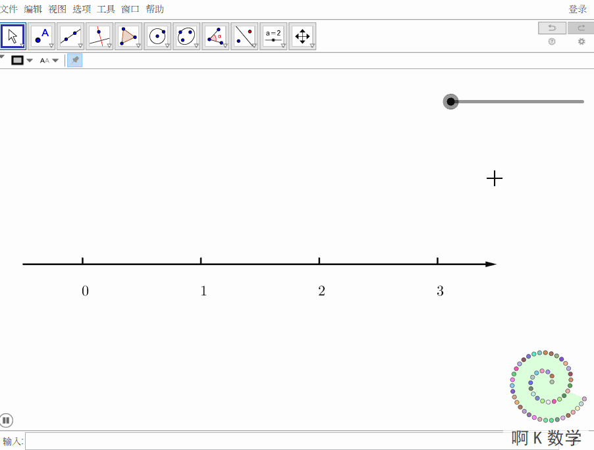
Task: Open the 窗口 menu
Action: tap(130, 9)
